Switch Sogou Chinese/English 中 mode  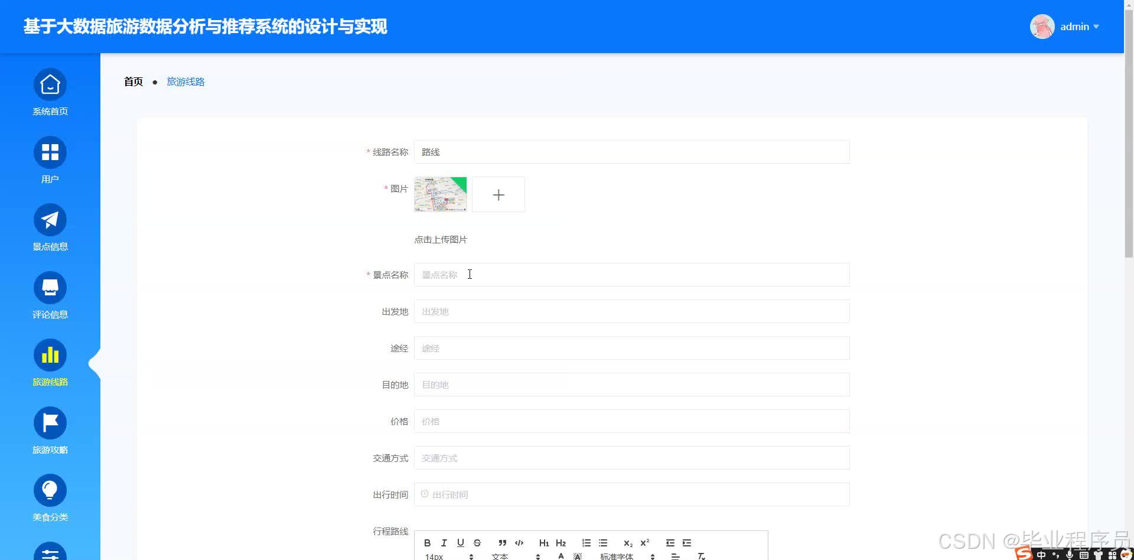pyautogui.click(x=1041, y=555)
